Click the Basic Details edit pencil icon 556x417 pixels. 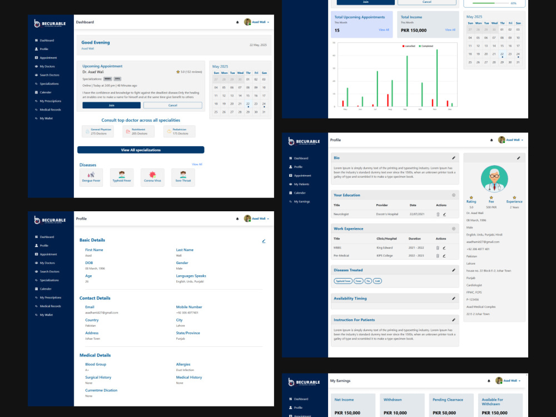[264, 241]
